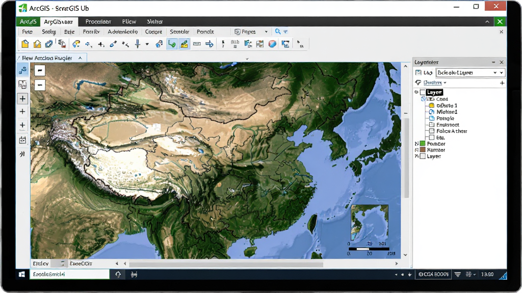Collapse the highlighted Layer tree node
The image size is (522, 293).
pyautogui.click(x=416, y=93)
